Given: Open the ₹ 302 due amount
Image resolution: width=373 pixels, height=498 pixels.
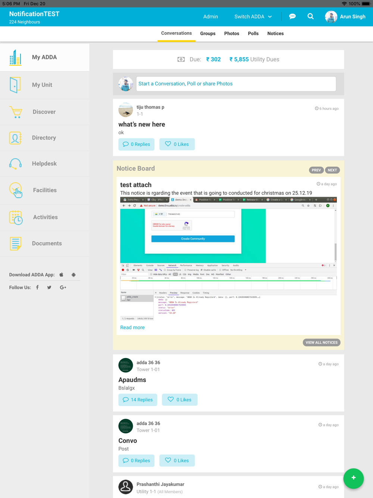Looking at the screenshot, I should click(213, 59).
